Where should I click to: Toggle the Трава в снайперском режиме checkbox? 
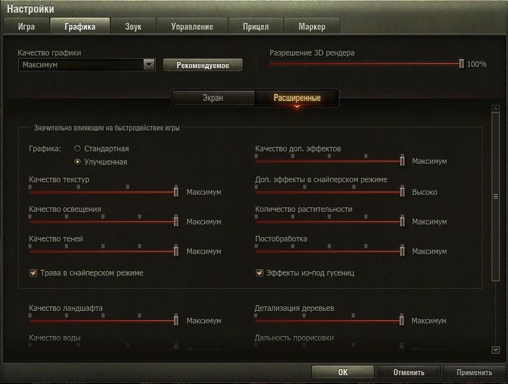tap(33, 273)
